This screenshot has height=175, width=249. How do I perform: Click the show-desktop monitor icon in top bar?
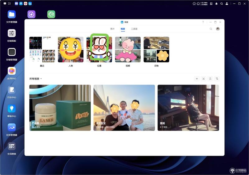tap(5, 3)
